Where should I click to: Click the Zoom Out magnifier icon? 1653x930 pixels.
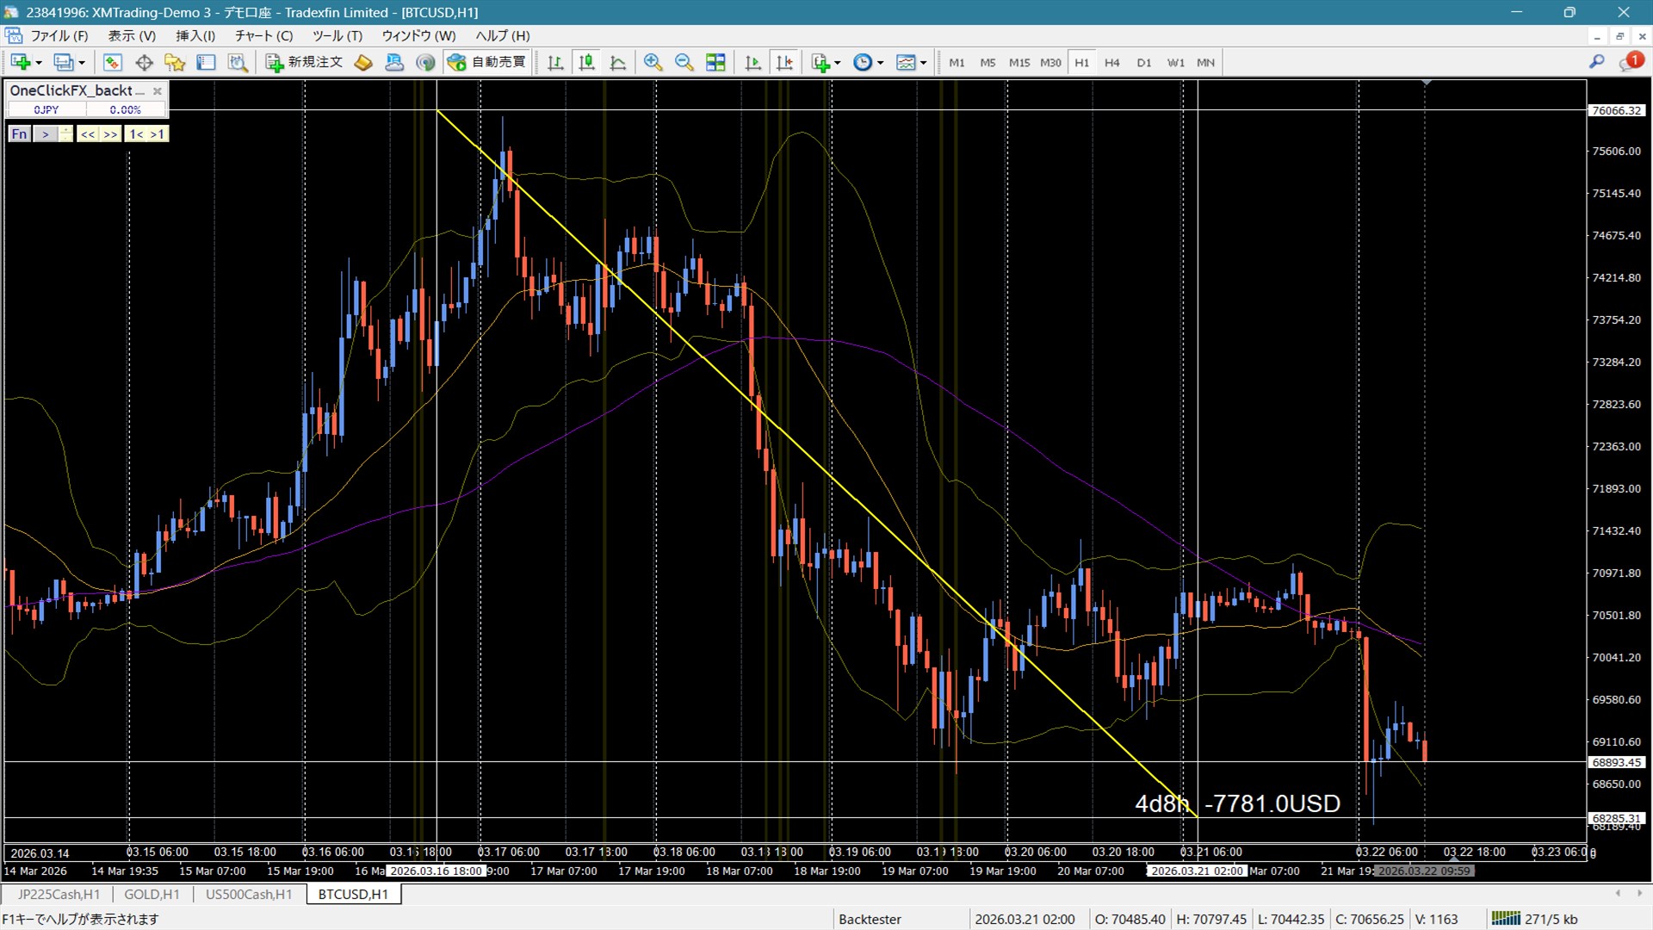684,62
